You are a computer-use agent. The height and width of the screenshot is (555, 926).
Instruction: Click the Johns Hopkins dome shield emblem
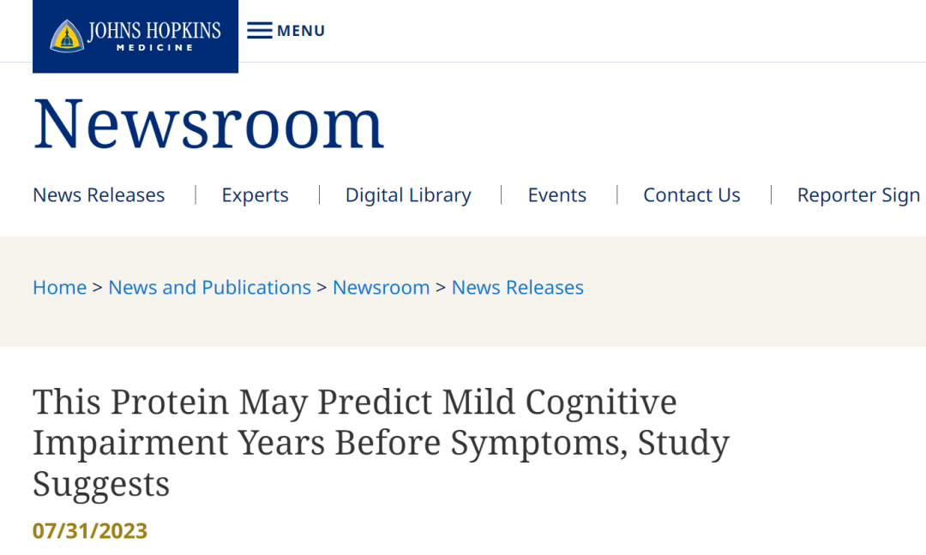67,37
